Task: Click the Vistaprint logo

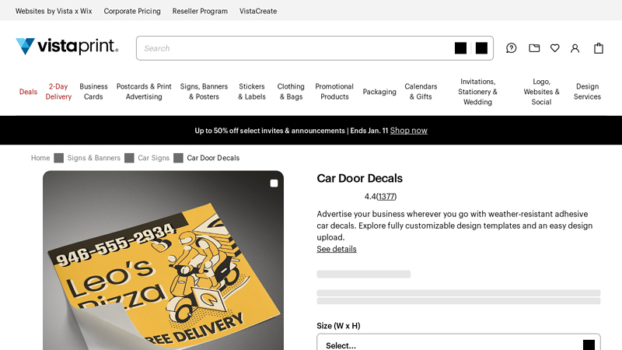Action: (67, 47)
